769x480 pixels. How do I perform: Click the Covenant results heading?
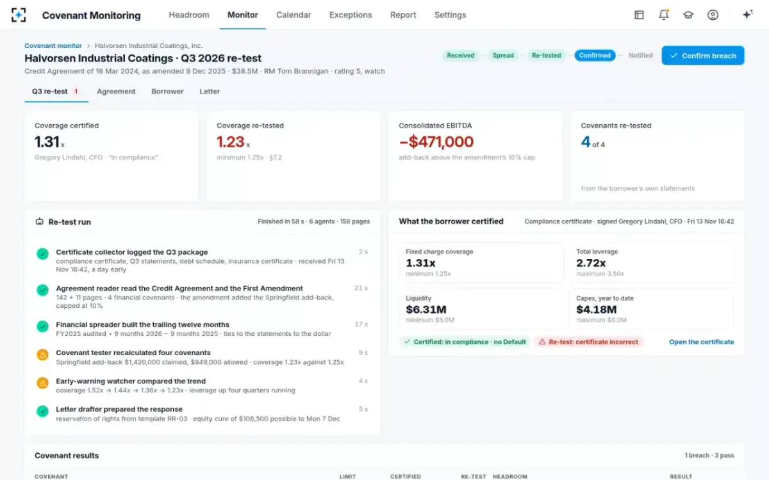click(x=67, y=456)
